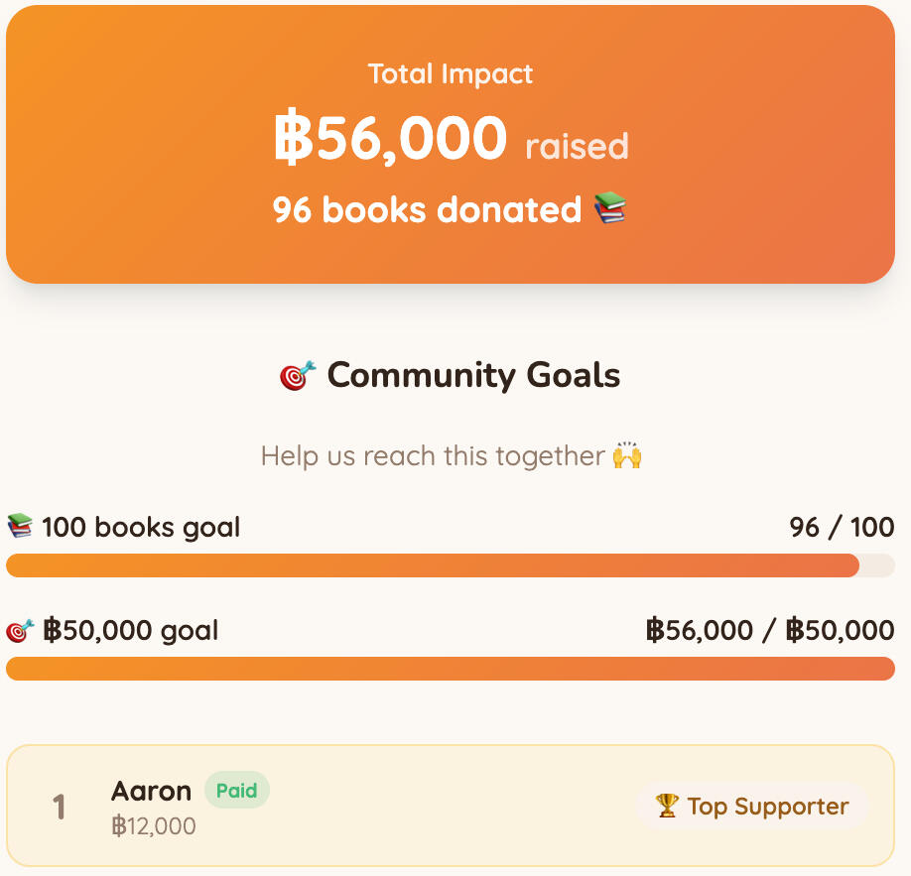The height and width of the screenshot is (876, 911).
Task: Click the ฿56,000 raised amount
Action: (x=390, y=137)
